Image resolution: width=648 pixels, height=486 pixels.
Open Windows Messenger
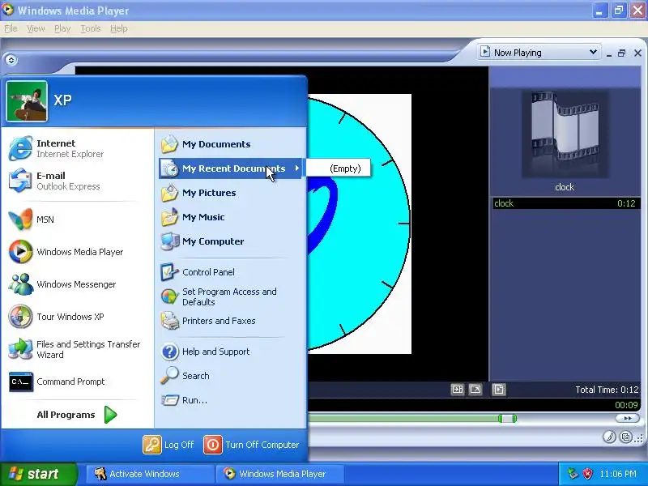[x=77, y=284]
